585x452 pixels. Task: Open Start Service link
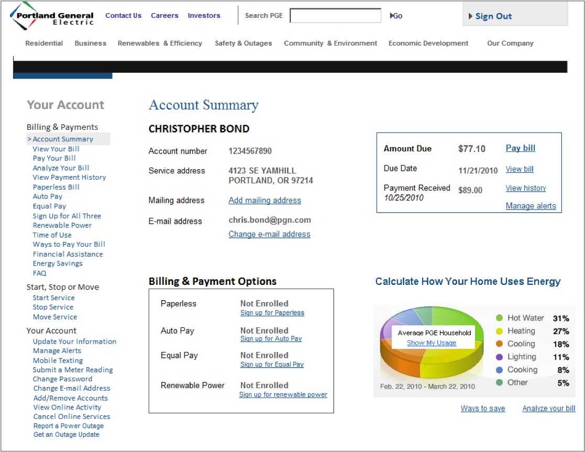[53, 298]
